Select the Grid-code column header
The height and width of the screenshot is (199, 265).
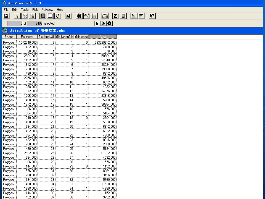81,37
